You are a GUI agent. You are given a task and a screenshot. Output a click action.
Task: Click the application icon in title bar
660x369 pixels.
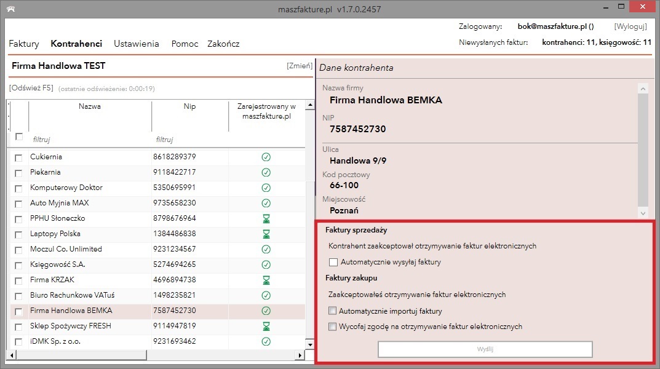pos(11,9)
